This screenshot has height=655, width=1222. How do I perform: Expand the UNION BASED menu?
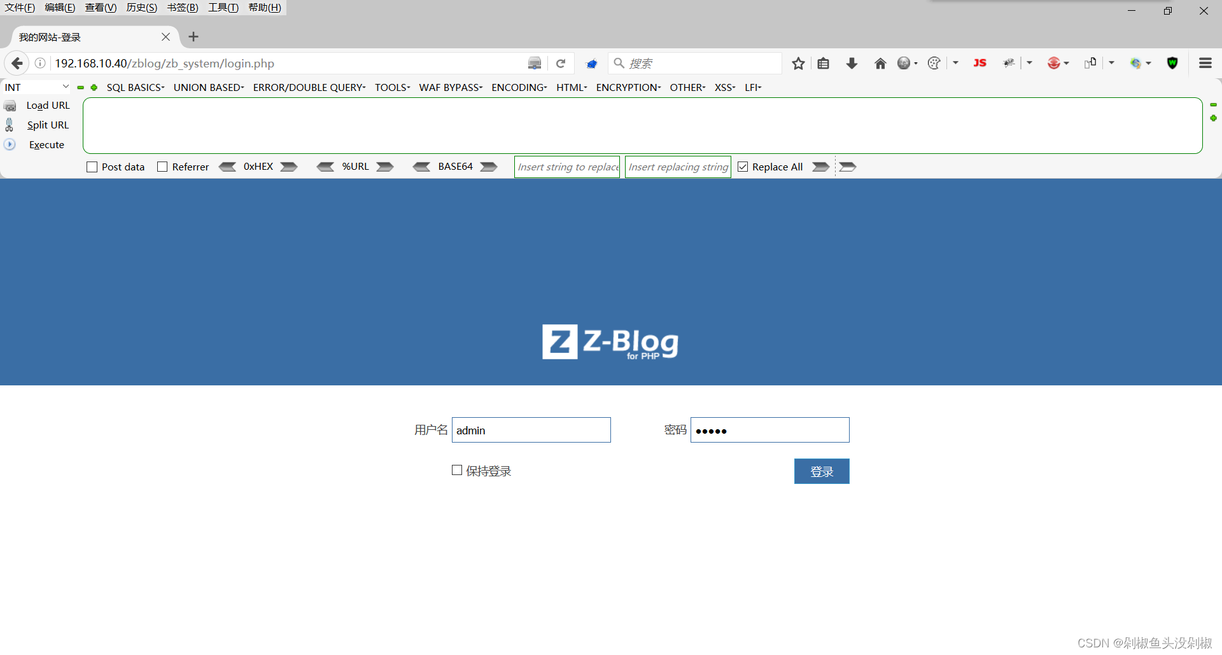pos(209,87)
